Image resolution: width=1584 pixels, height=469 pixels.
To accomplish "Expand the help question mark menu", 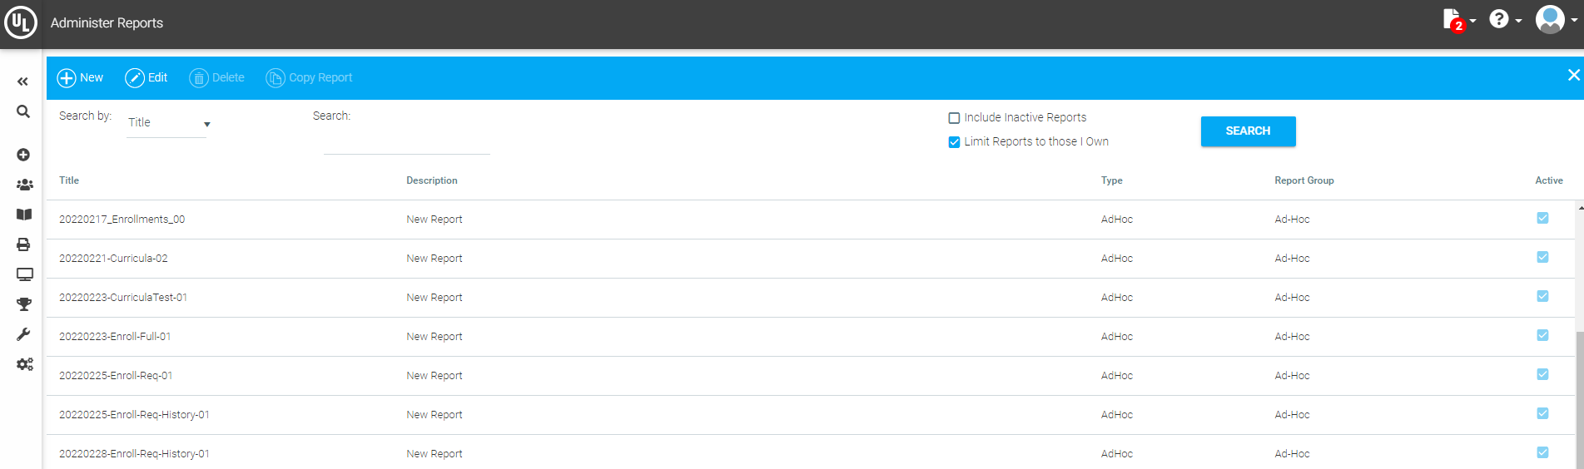I will coord(1504,19).
